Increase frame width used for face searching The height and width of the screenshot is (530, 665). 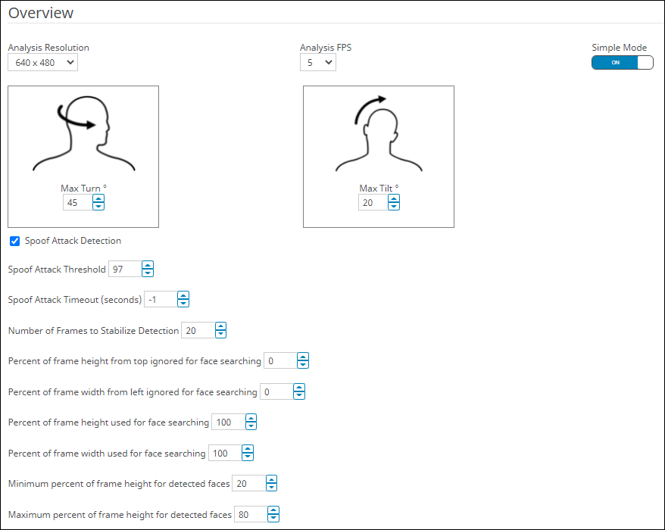click(248, 449)
